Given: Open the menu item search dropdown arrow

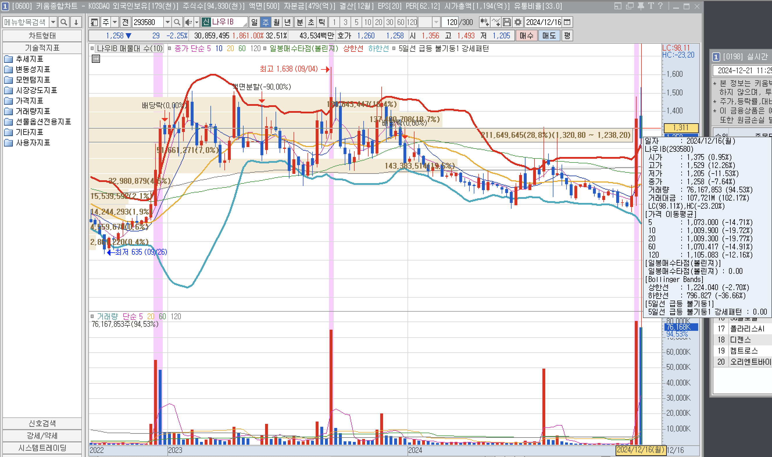Looking at the screenshot, I should [53, 22].
